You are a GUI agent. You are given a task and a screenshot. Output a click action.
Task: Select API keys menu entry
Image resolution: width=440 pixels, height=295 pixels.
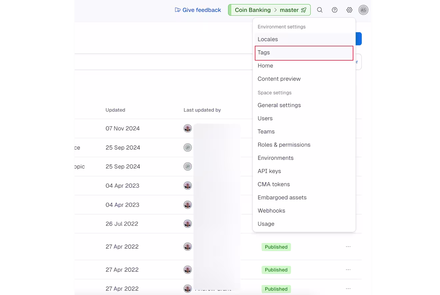coord(304,171)
